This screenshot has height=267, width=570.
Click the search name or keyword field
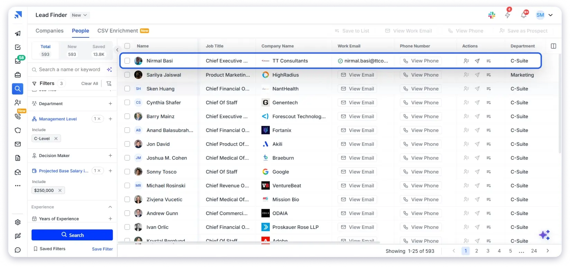(x=69, y=70)
